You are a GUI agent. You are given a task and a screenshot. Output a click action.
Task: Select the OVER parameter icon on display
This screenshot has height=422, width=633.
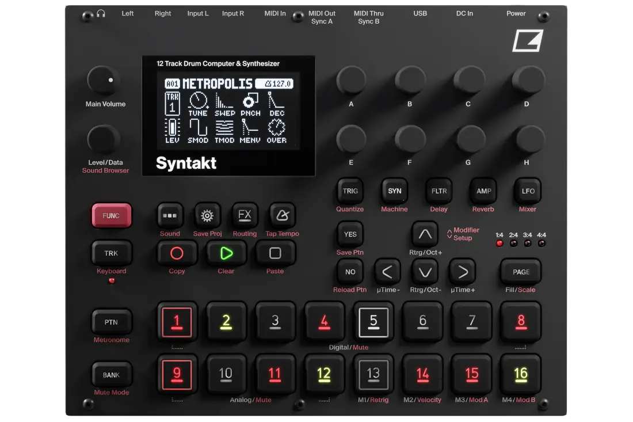tap(277, 131)
